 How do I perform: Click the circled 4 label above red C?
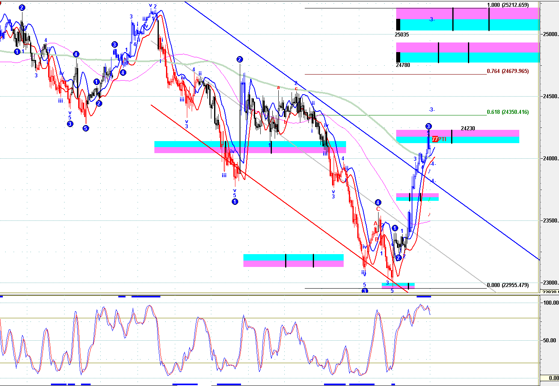click(x=378, y=202)
